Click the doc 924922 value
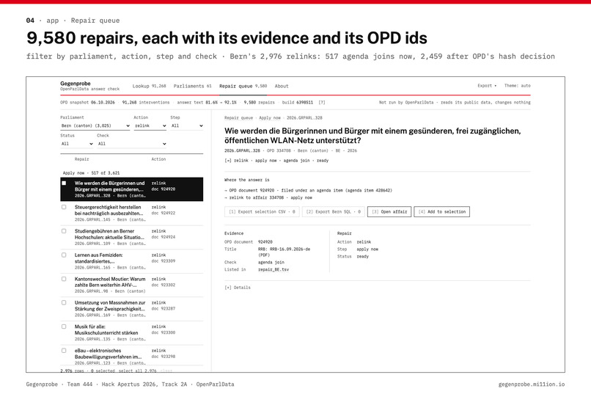 coord(164,213)
